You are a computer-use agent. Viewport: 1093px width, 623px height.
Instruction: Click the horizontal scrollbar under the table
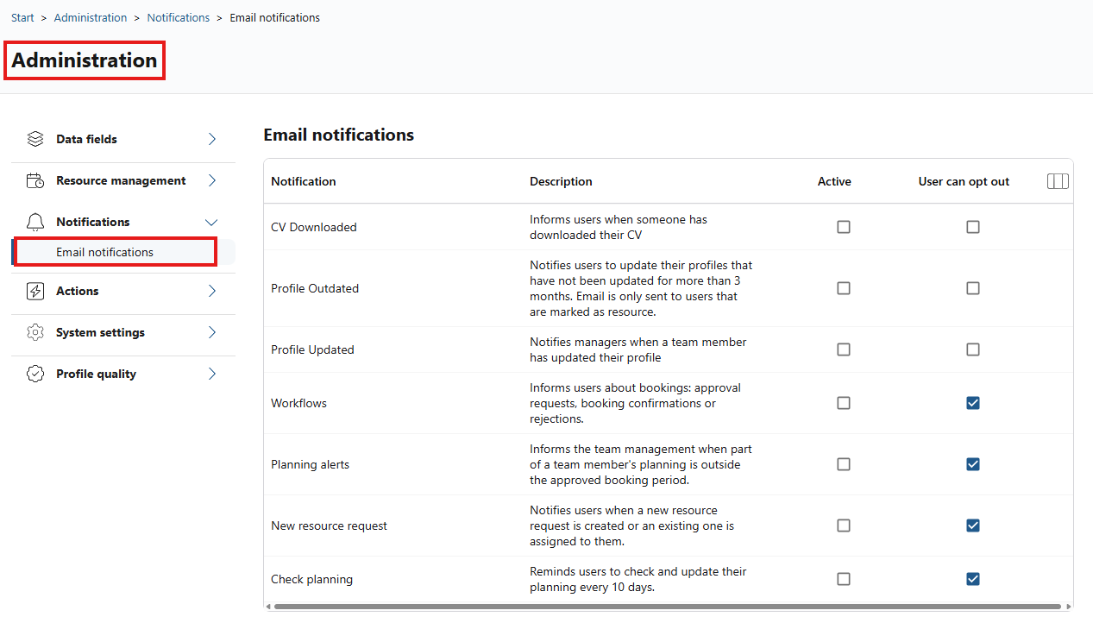pyautogui.click(x=667, y=607)
